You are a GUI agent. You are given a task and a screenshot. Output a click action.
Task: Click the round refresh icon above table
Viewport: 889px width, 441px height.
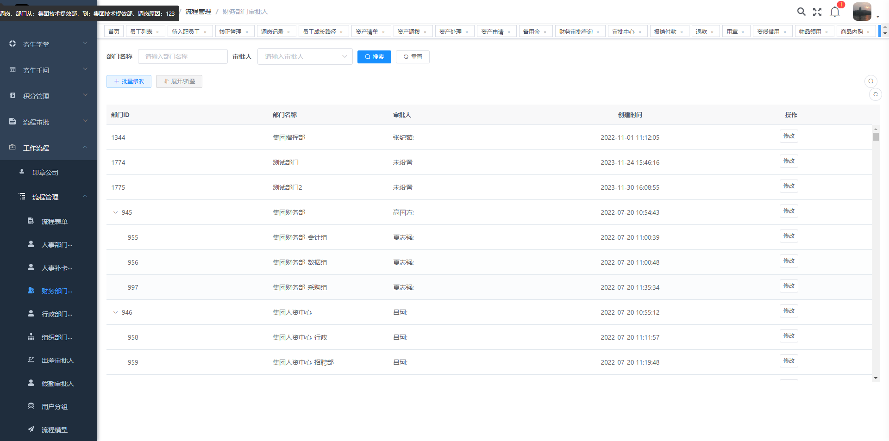click(876, 94)
